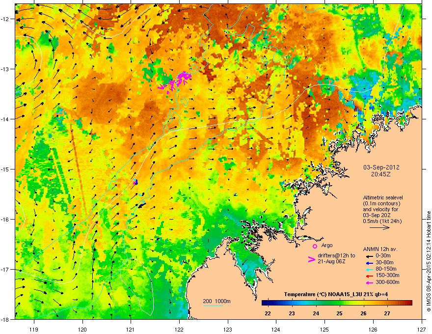Image resolution: width=432 pixels, height=334 pixels.
Task: Click longitude axis label '127'
Action: coord(422,329)
